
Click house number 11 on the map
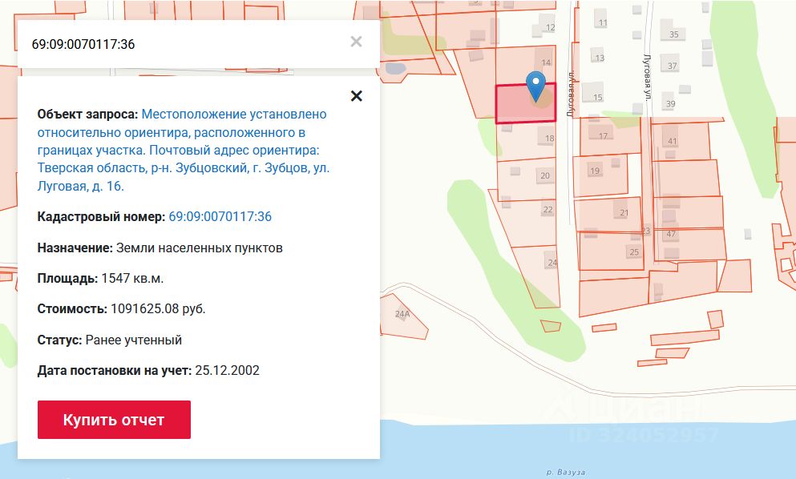pyautogui.click(x=603, y=23)
